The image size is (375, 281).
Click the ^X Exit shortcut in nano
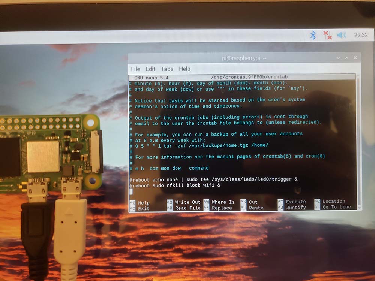[x=139, y=208]
